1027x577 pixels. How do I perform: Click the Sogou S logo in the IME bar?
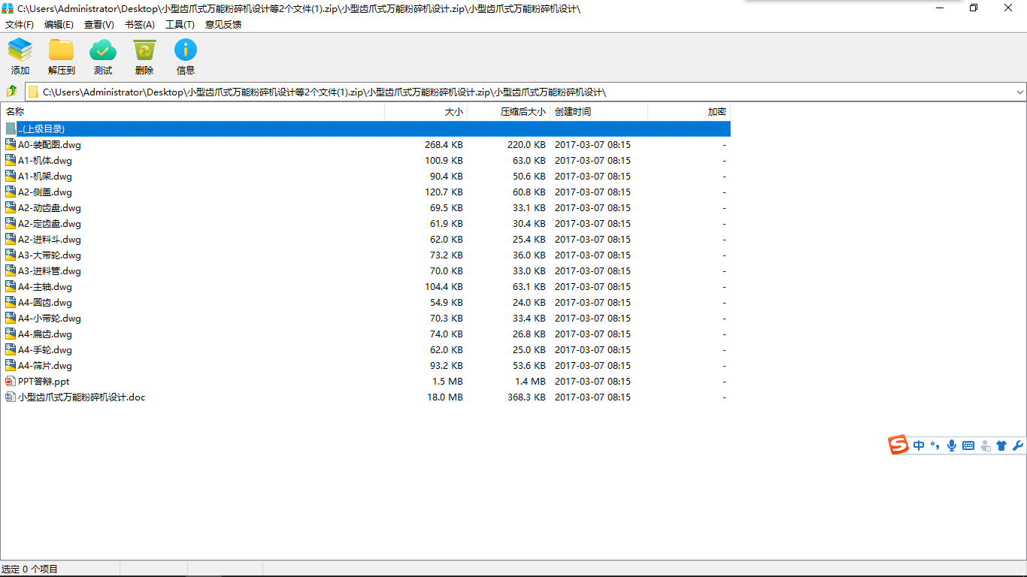pyautogui.click(x=898, y=446)
